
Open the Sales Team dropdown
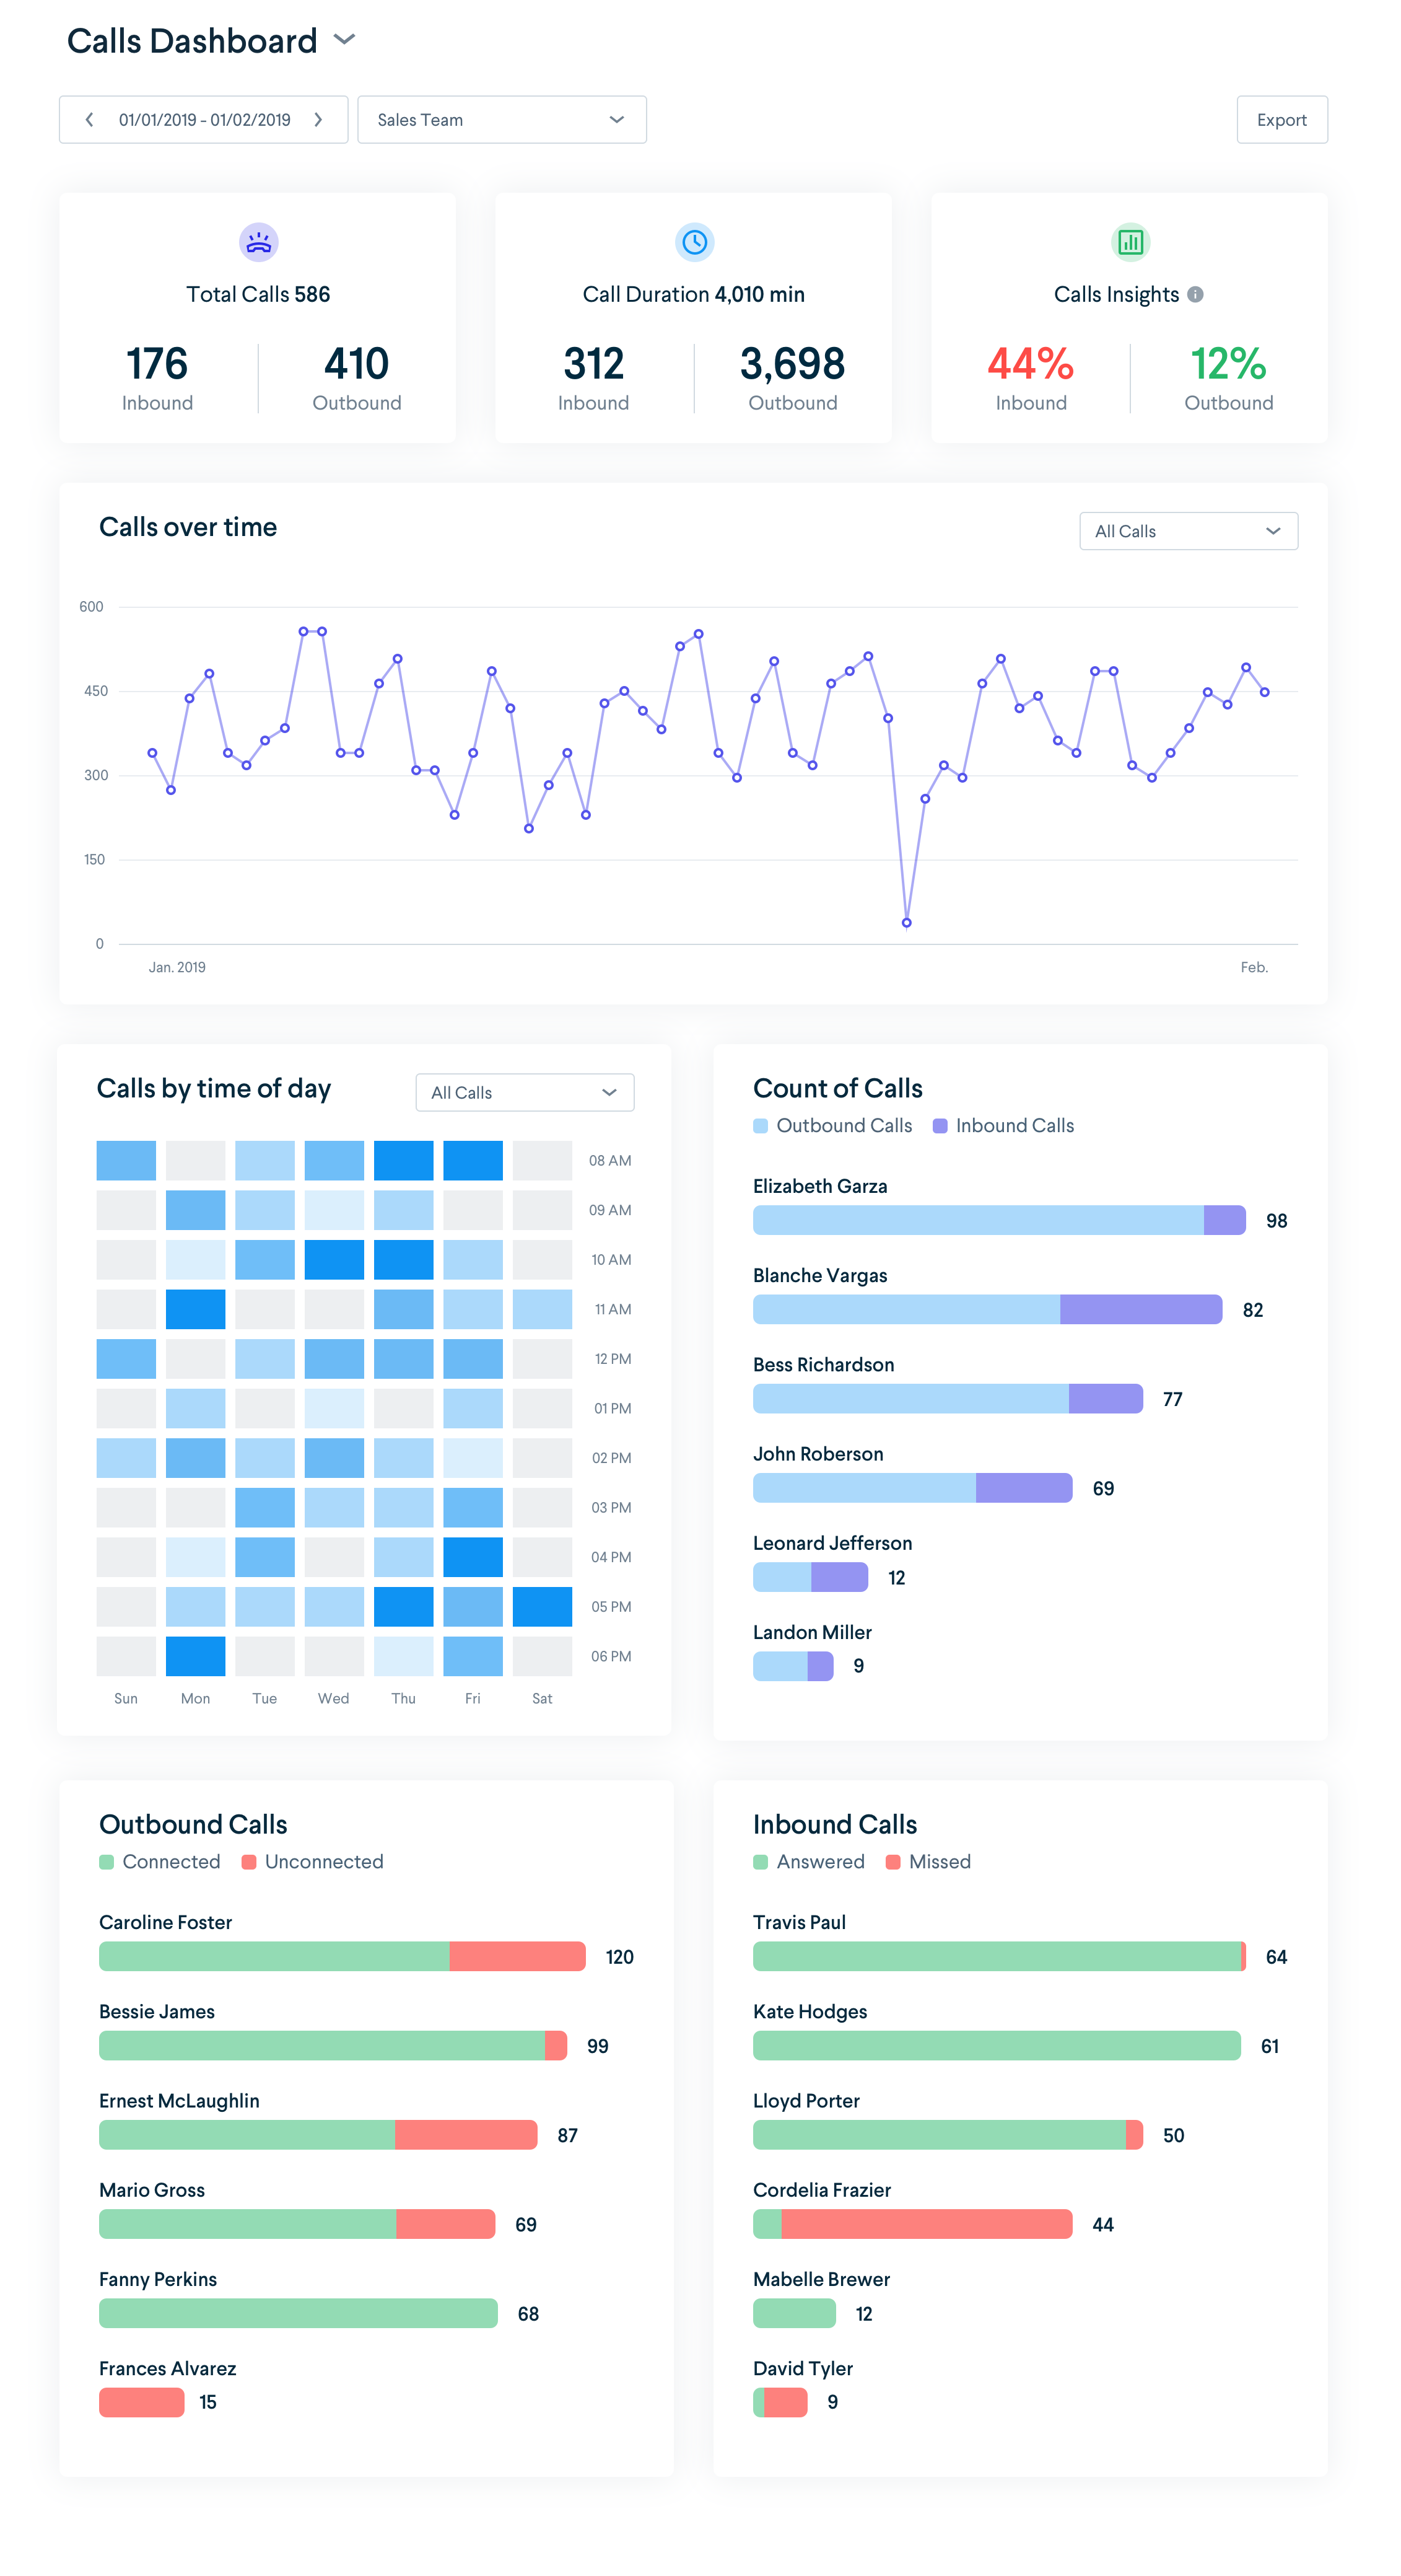[500, 120]
